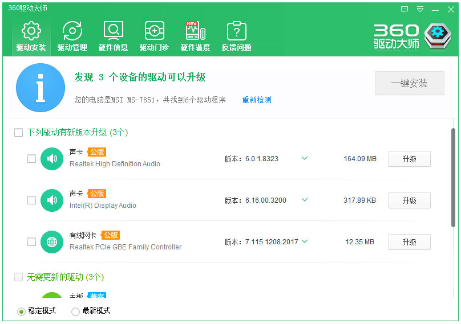Check the Intel(R) Display Audio checkbox
Screen dimensions: 461x324
(x=31, y=200)
